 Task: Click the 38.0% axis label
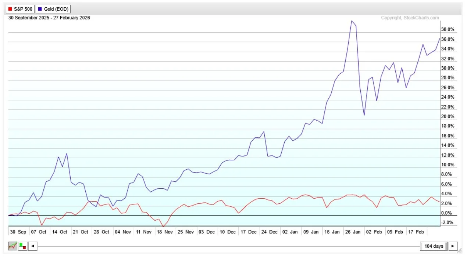pos(448,29)
